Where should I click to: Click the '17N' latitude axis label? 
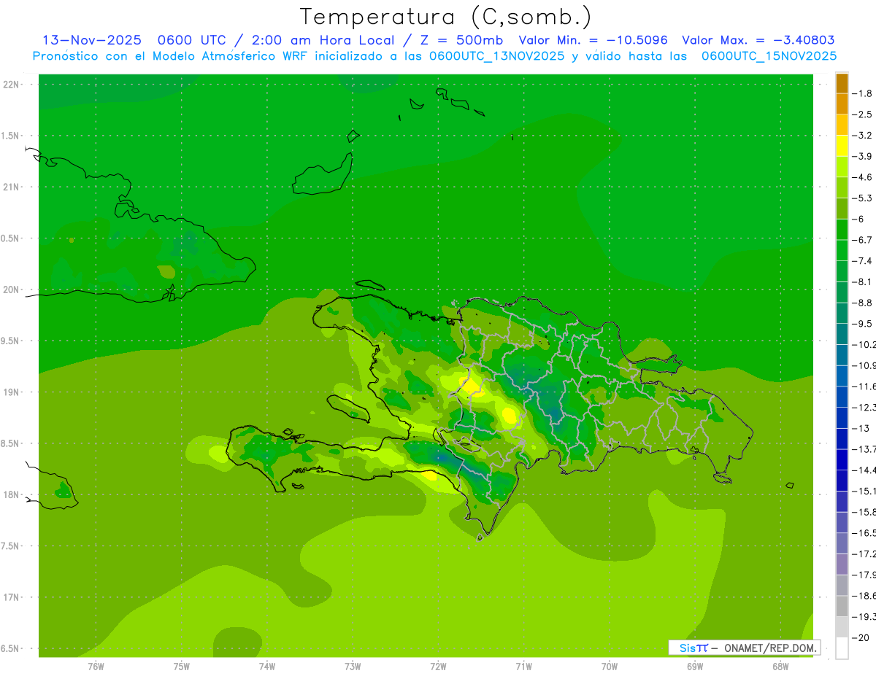(12, 597)
